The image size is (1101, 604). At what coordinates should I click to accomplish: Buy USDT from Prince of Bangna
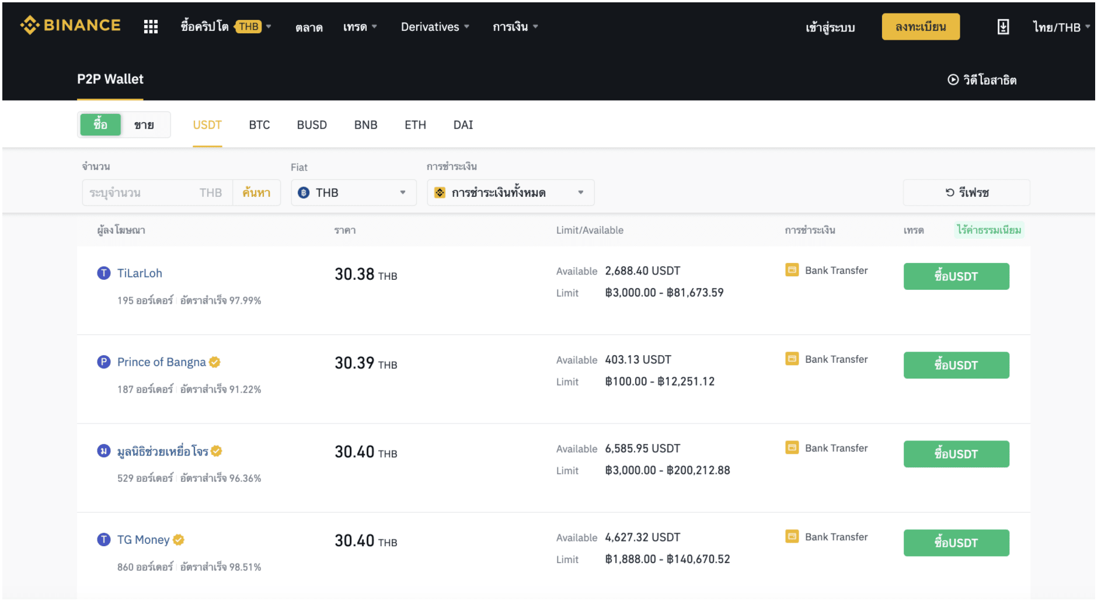pos(956,365)
